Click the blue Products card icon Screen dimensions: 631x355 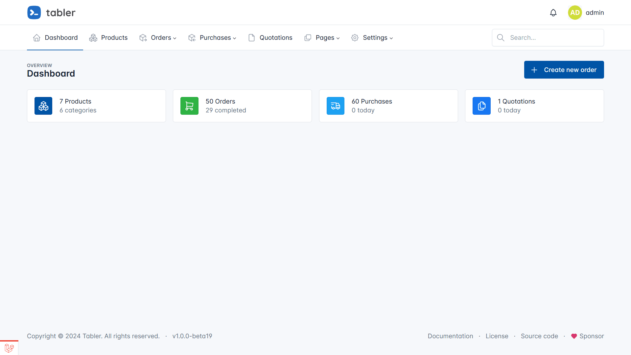click(x=43, y=106)
